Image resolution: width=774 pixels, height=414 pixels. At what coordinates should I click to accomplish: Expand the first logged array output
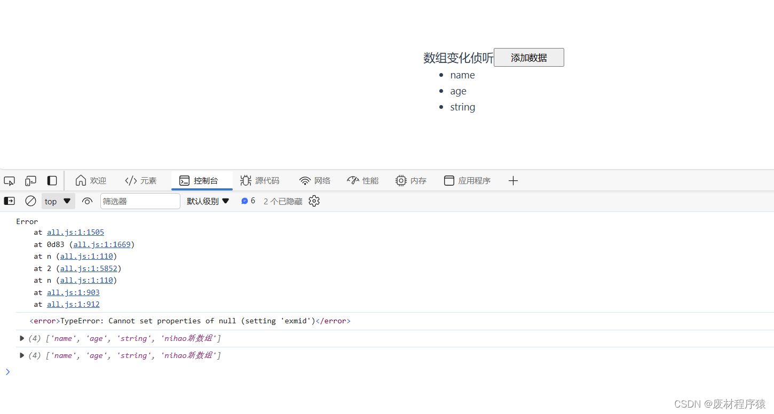click(21, 338)
